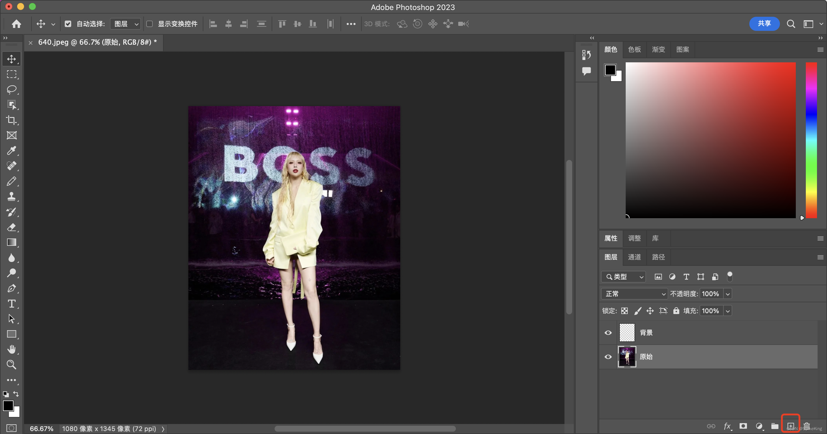Select the Eyedropper tool
827x434 pixels.
tap(11, 151)
